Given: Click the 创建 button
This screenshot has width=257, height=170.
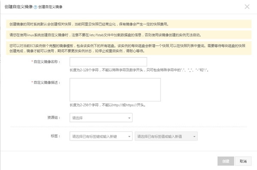Looking at the screenshot, I should pos(226,161).
